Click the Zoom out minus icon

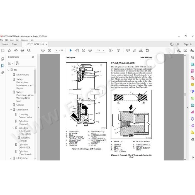[84, 50]
